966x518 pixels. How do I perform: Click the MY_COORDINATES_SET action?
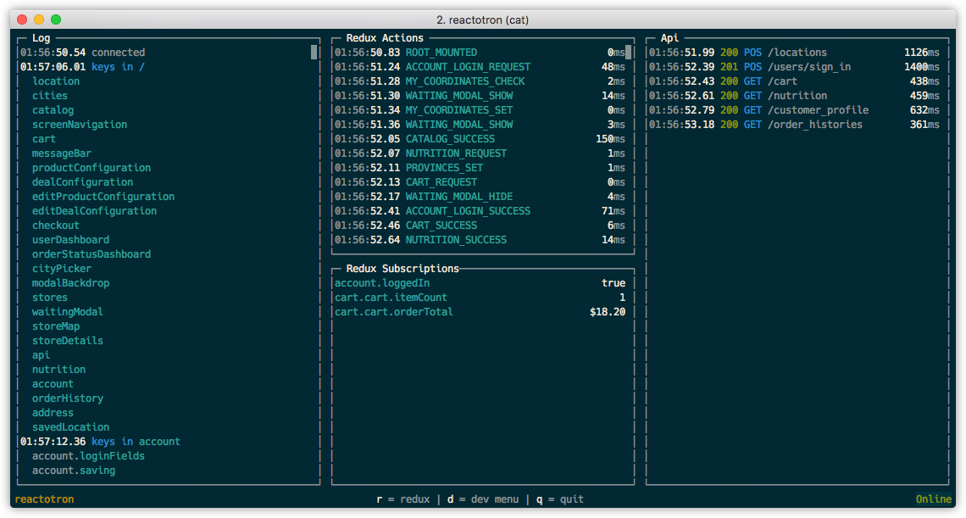click(x=480, y=109)
